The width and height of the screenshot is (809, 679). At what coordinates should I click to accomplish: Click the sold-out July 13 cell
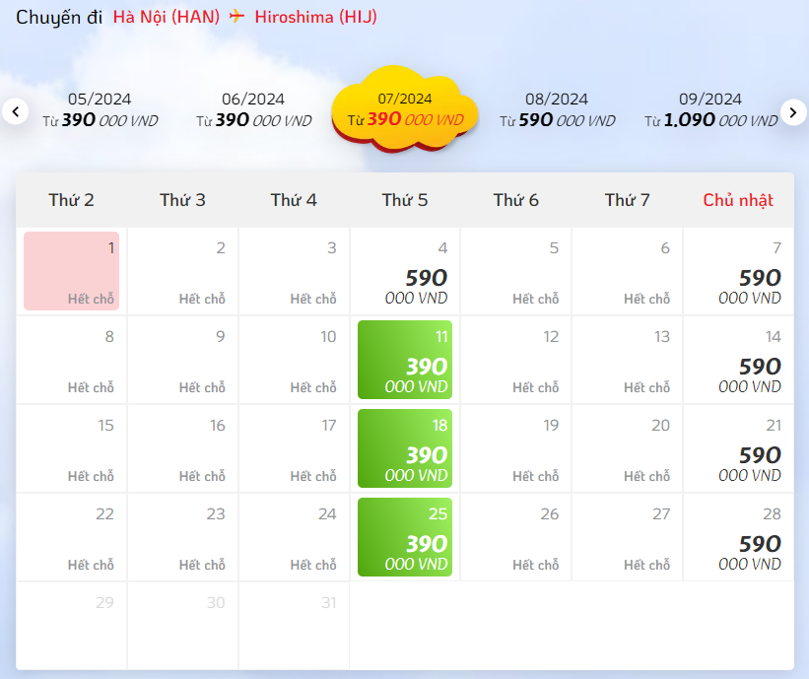(628, 360)
